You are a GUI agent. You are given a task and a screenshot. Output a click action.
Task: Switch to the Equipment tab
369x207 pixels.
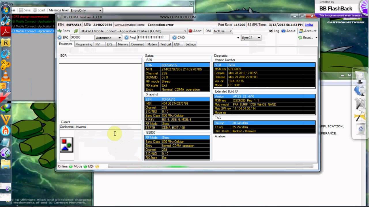[66, 44]
